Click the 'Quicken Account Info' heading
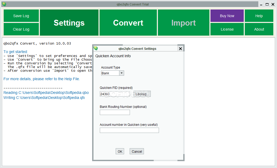Viewport: 277px width, 168px height. tap(113, 56)
